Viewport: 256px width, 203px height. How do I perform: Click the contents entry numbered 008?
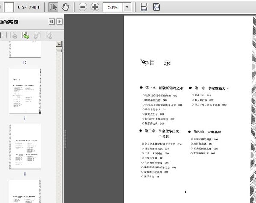[x=162, y=105]
